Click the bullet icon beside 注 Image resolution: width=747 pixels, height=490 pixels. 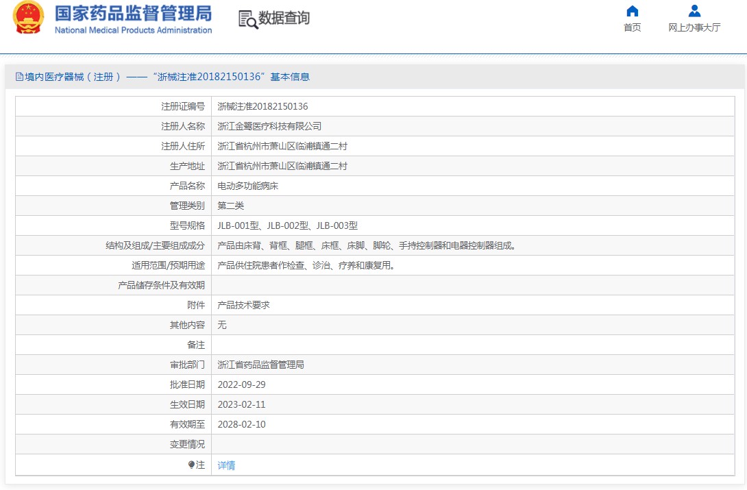point(191,465)
